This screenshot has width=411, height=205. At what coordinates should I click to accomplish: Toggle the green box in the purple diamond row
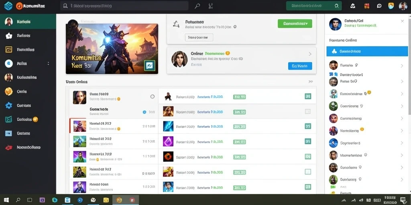[308, 141]
